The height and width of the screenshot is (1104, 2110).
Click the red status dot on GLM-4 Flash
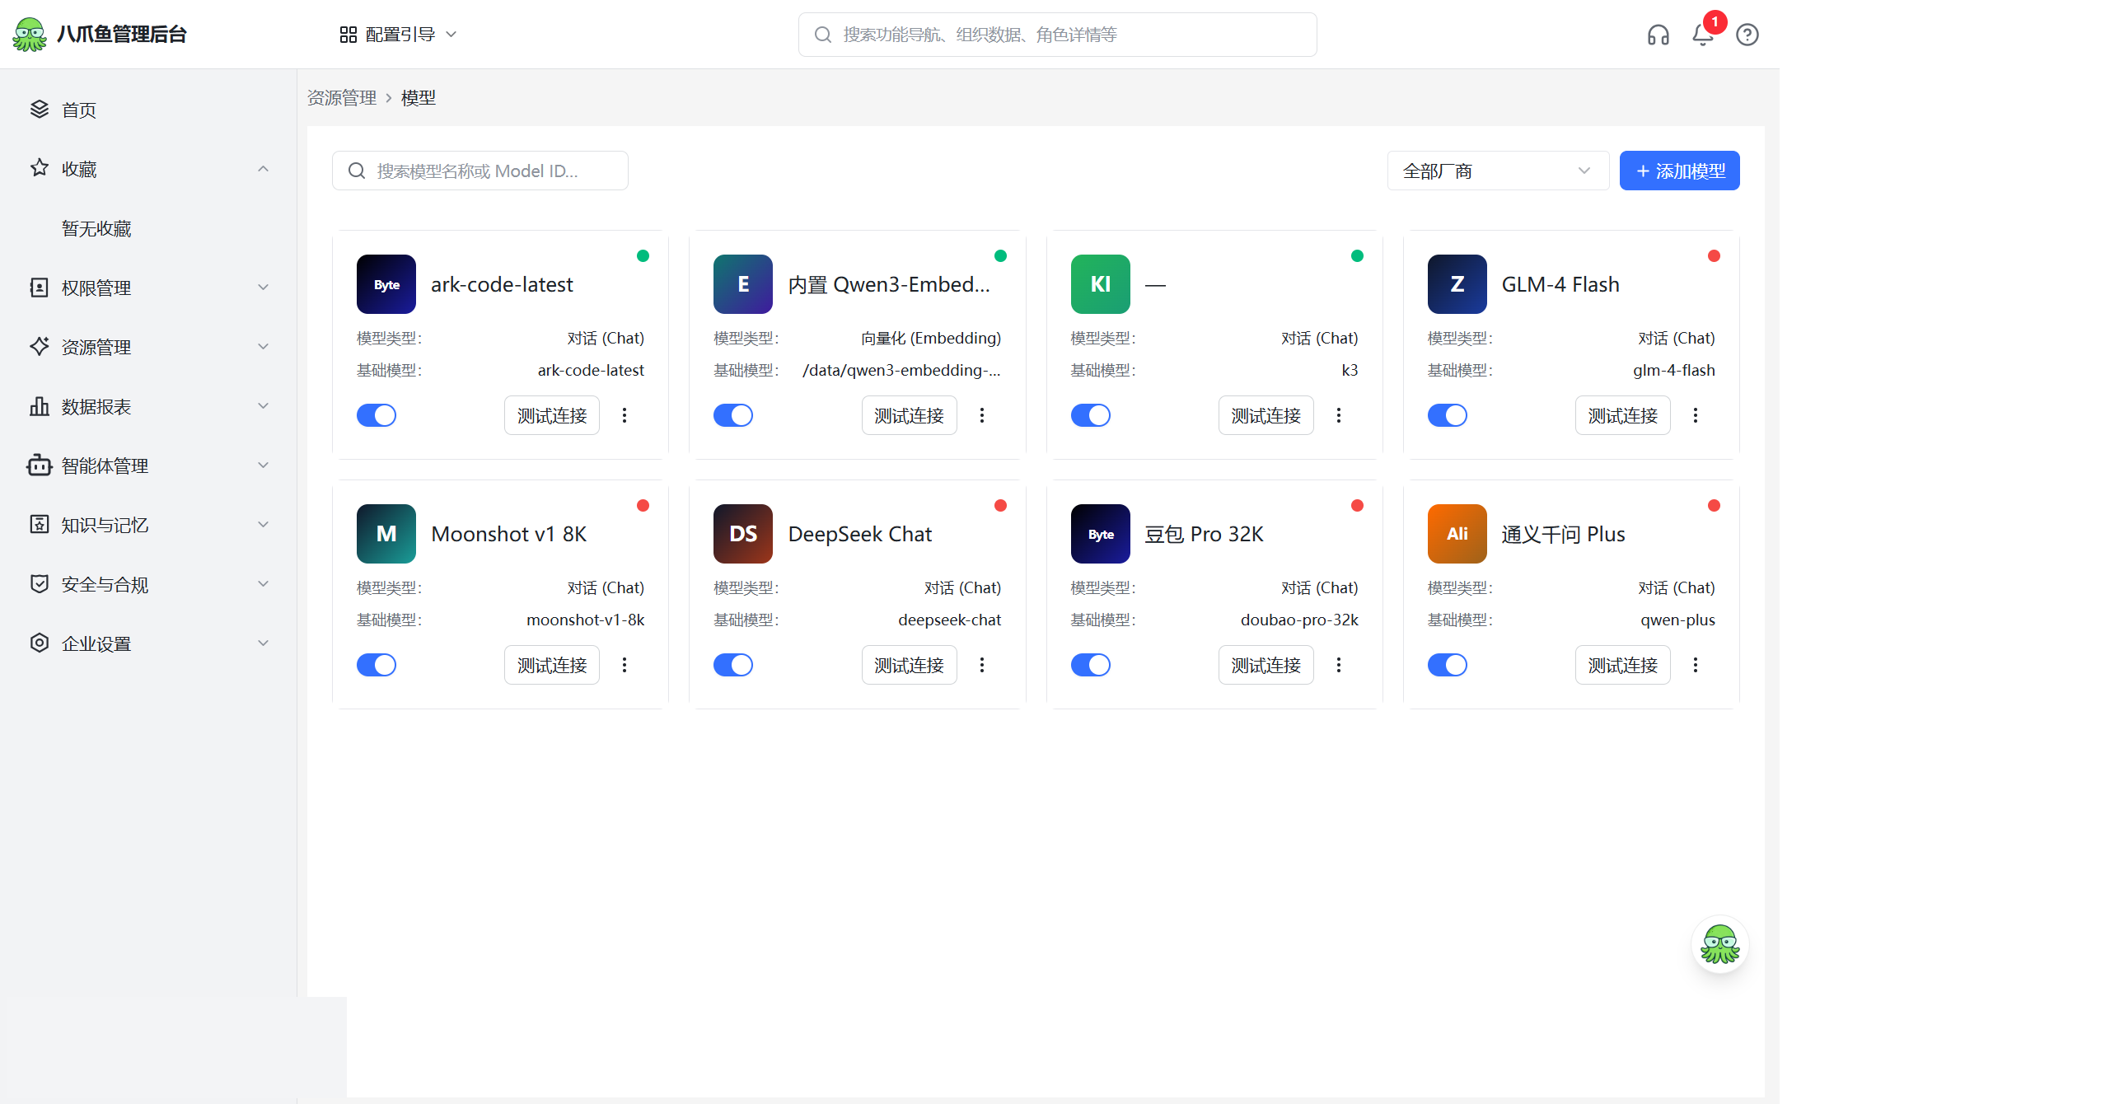coord(1715,255)
